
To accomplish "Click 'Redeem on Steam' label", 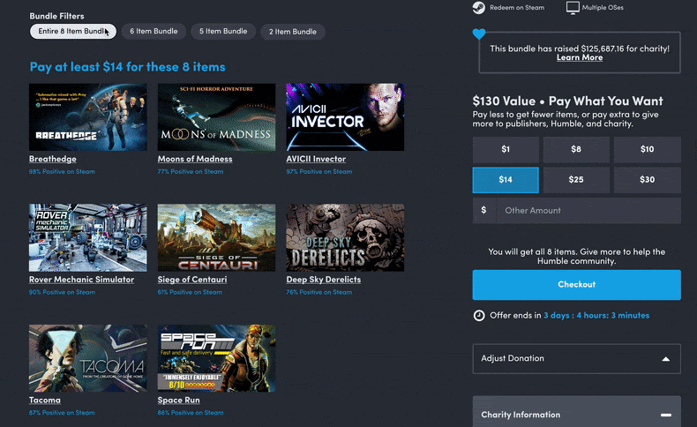I will click(x=517, y=8).
